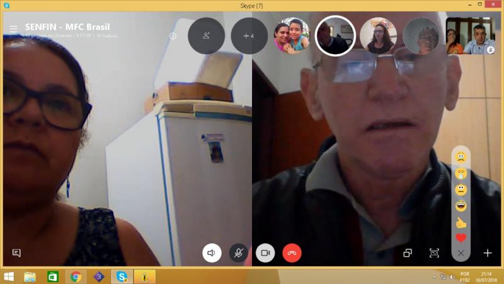Take a snapshot of the call
Viewport: 504px width, 284px height.
click(x=434, y=253)
